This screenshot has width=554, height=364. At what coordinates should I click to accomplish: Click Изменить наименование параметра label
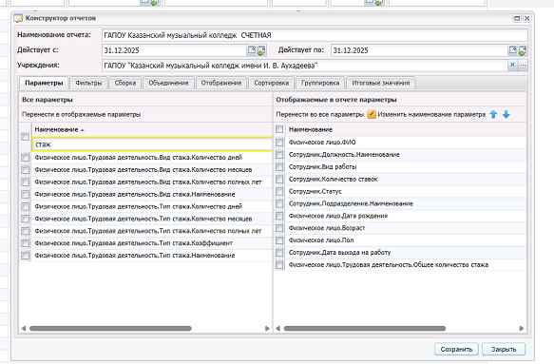coord(431,114)
